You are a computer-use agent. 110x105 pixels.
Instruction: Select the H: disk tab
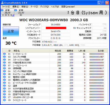pos(20,13)
